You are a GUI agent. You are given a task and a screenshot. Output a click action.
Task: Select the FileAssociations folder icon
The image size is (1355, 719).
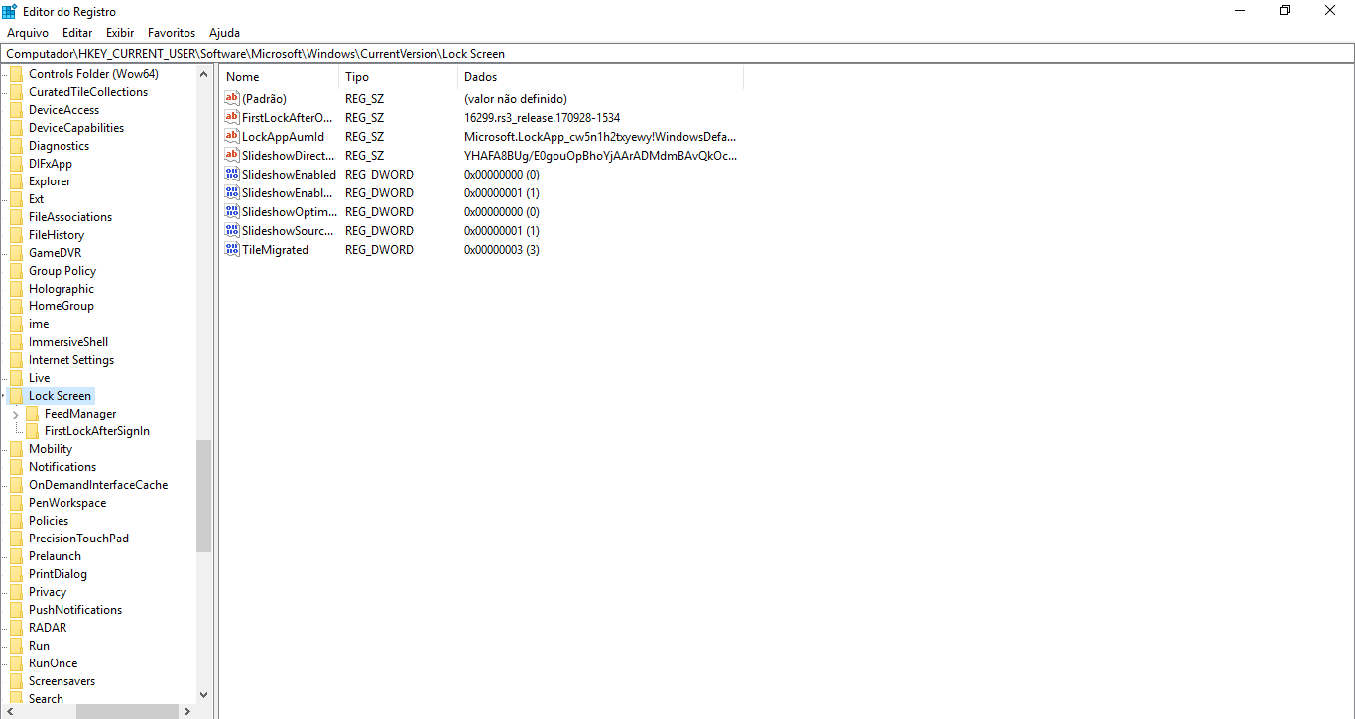point(16,217)
